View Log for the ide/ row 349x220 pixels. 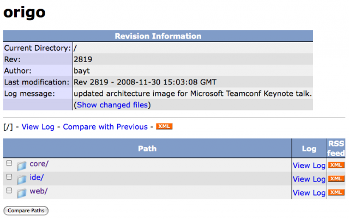click(x=309, y=179)
